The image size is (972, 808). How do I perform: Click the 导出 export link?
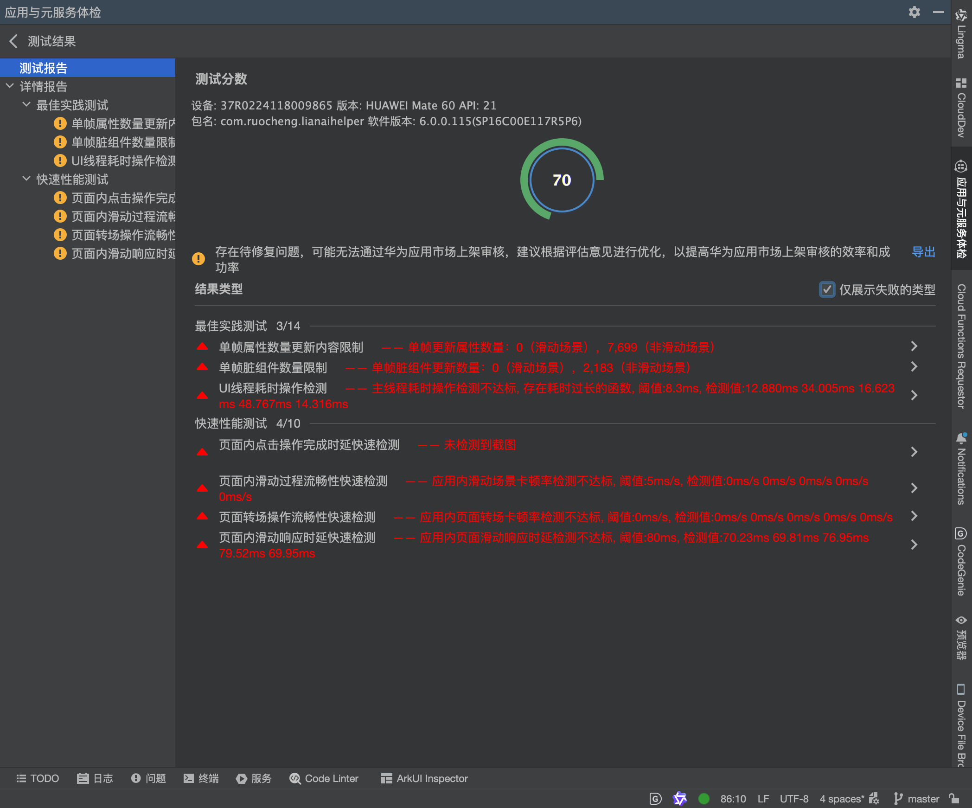923,252
